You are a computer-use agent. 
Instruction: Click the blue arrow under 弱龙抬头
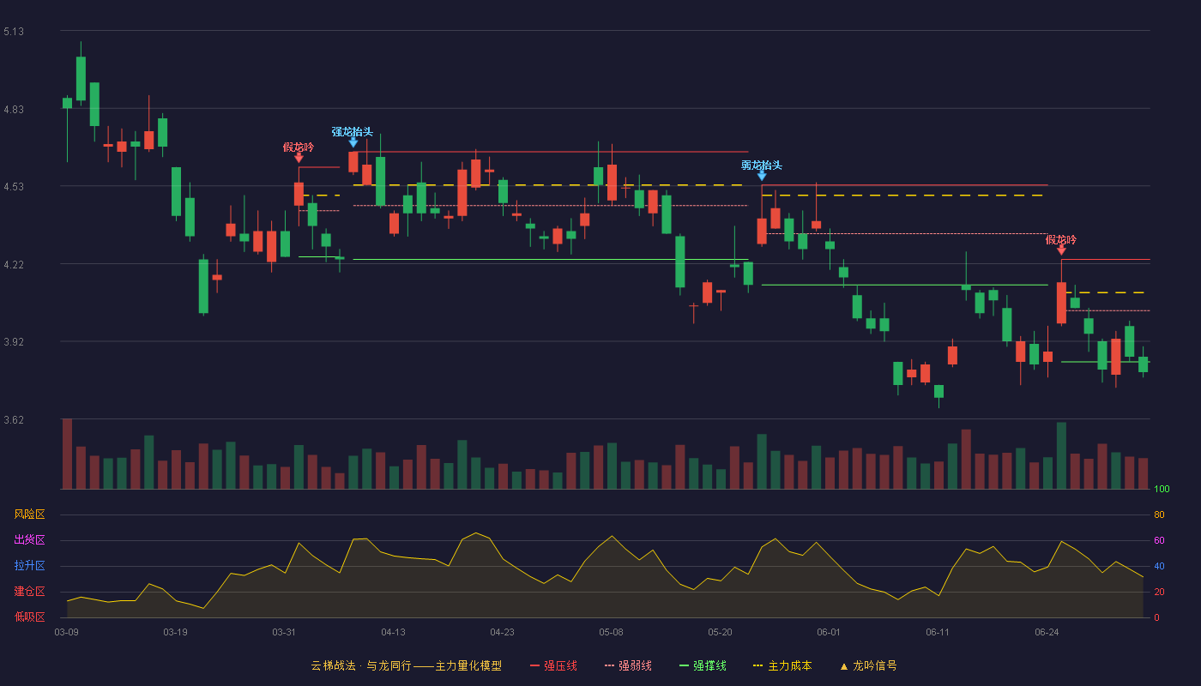pyautogui.click(x=762, y=176)
